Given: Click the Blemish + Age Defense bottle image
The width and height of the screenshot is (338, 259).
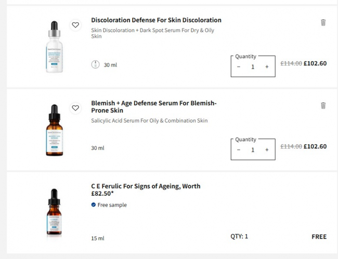Looking at the screenshot, I should coord(54,130).
